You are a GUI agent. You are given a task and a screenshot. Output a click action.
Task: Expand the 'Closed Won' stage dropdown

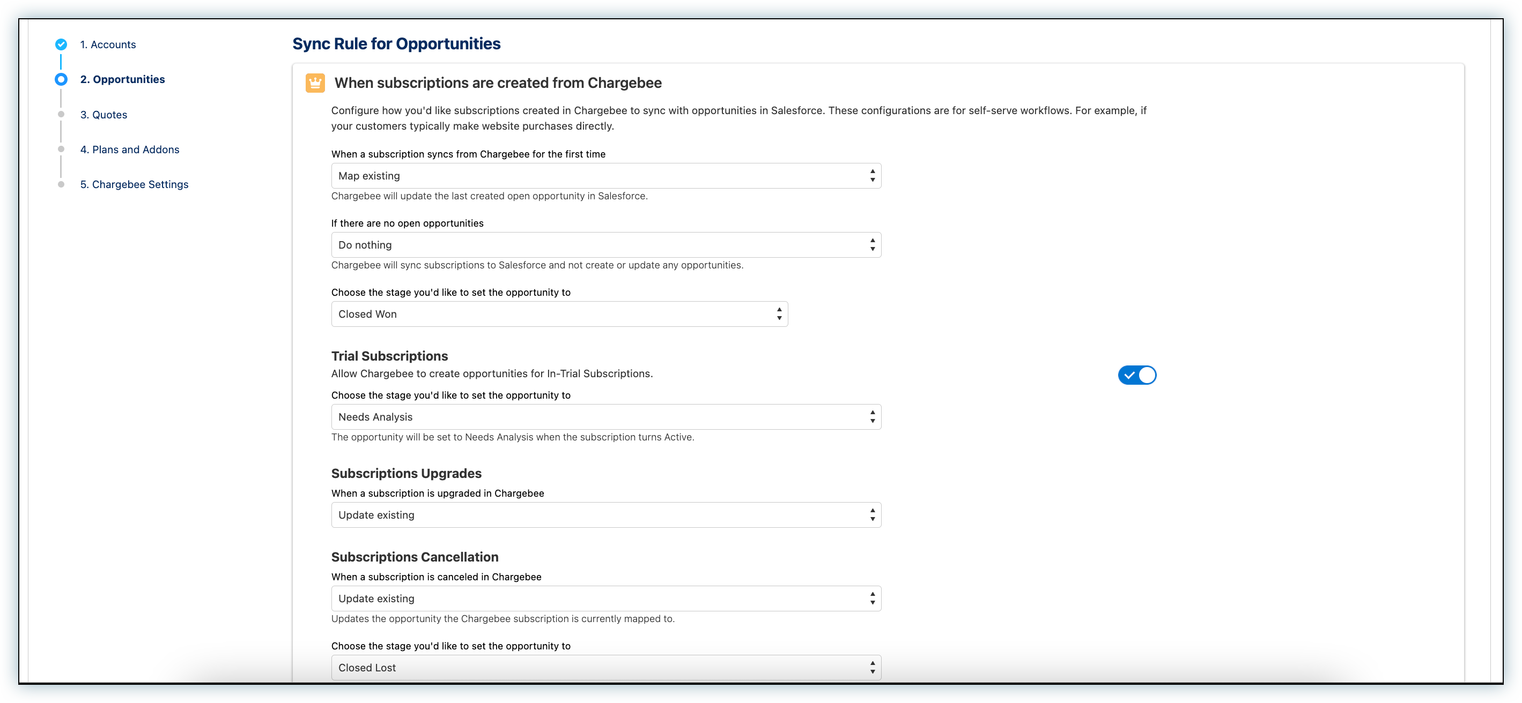click(559, 314)
